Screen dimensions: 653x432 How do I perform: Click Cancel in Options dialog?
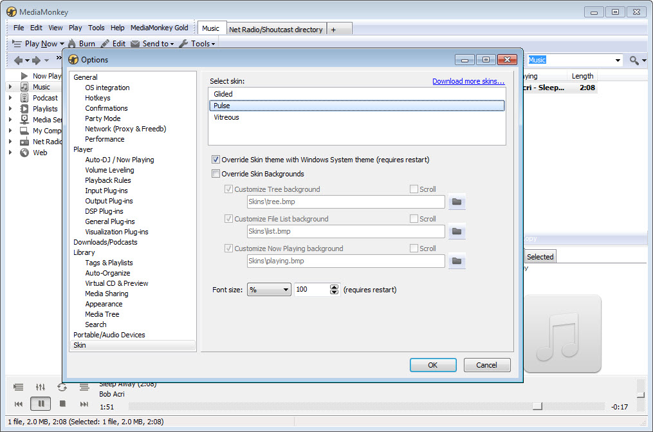487,365
